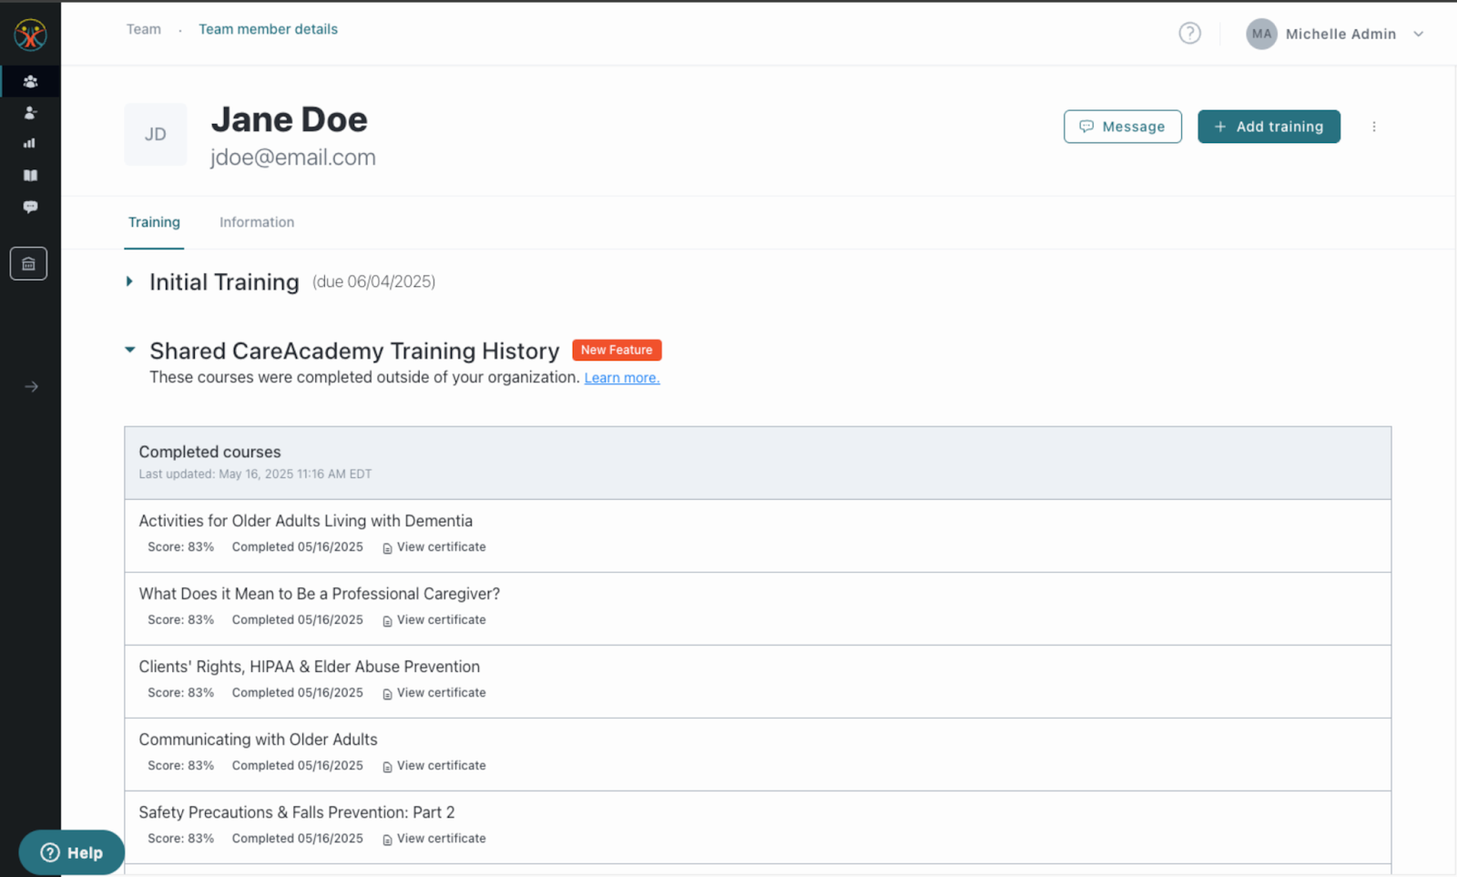Click the single-user icon in sidebar
The image size is (1457, 877).
coord(30,113)
